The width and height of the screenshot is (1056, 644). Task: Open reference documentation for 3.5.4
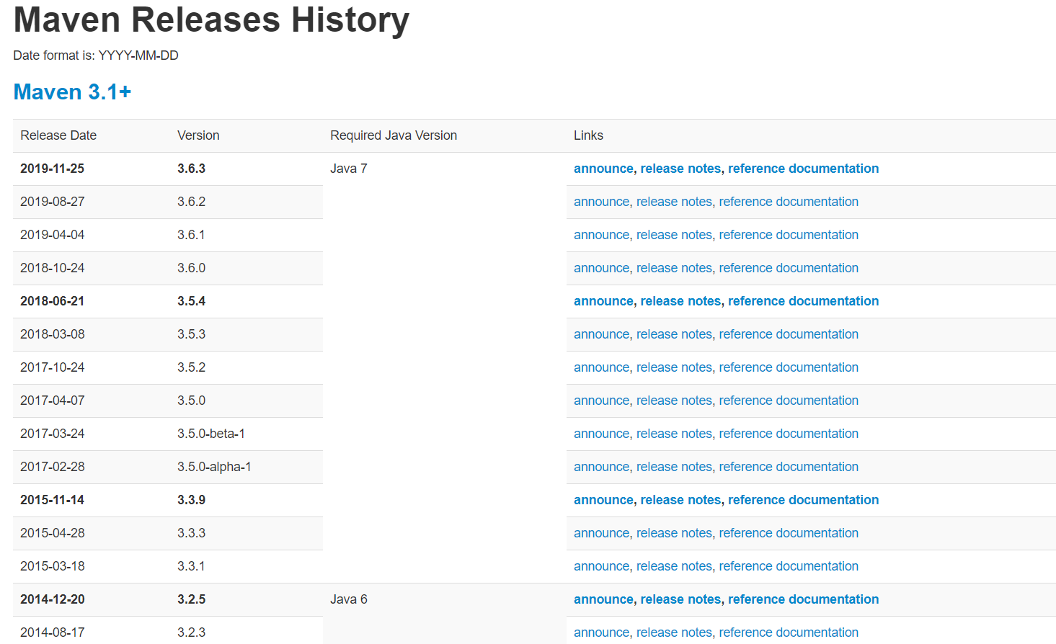803,301
